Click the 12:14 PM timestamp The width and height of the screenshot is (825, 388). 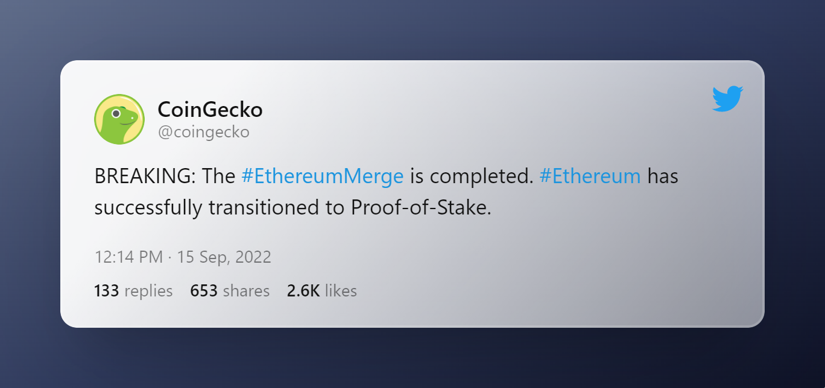[x=128, y=257]
